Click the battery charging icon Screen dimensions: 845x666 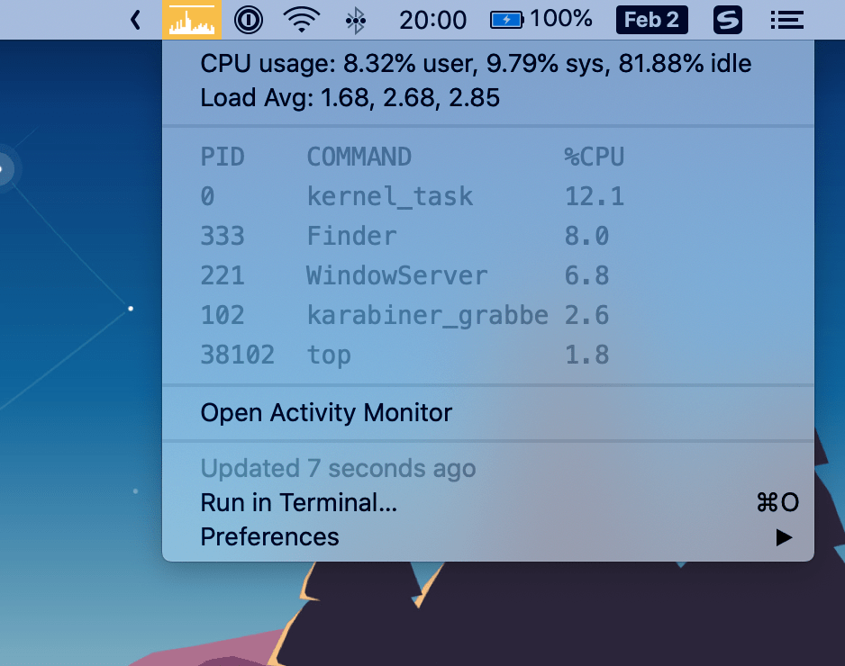(x=506, y=21)
